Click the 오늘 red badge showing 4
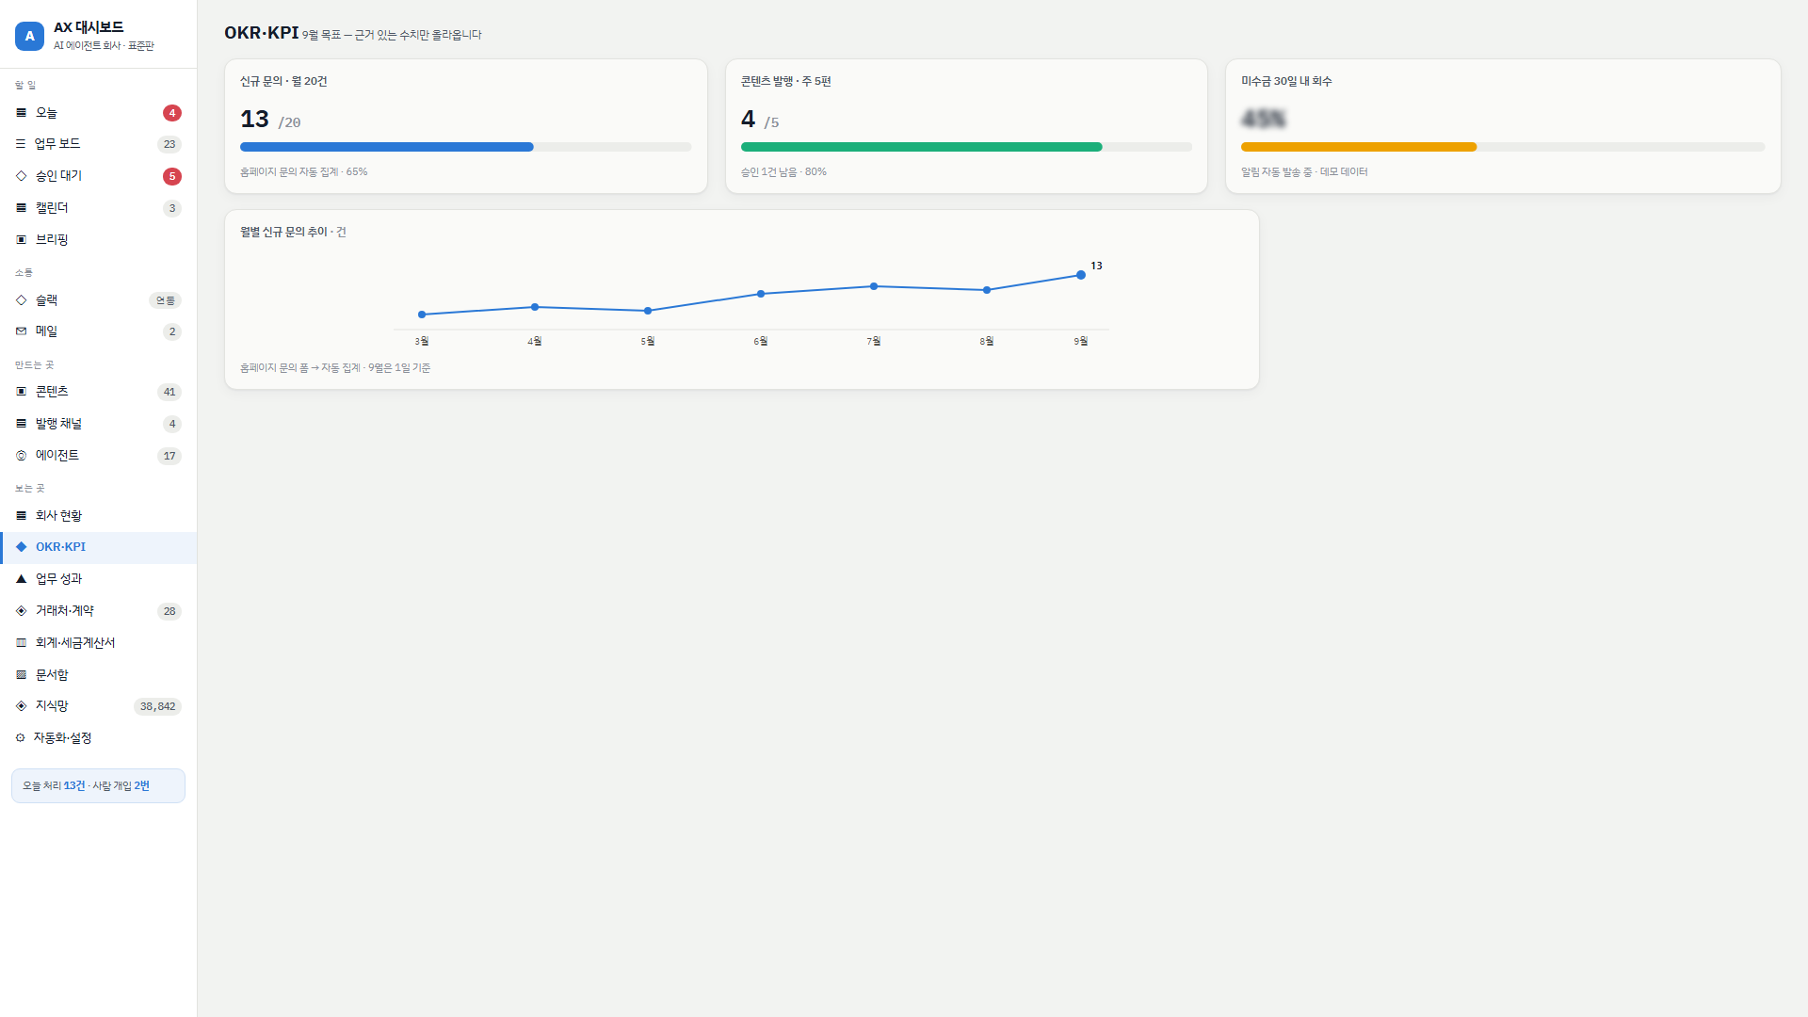Viewport: 1808px width, 1017px height. tap(171, 113)
